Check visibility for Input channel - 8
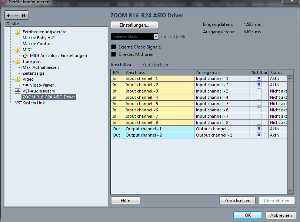Screen dimensions: 300x222 [259, 122]
